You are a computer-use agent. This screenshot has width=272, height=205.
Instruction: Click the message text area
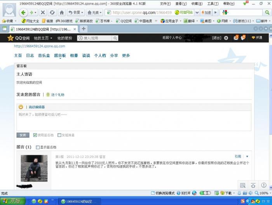click(134, 121)
